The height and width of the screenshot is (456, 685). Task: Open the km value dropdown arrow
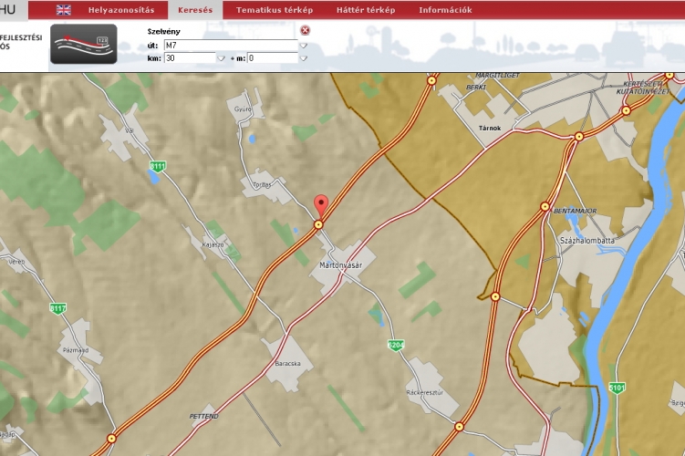point(221,58)
